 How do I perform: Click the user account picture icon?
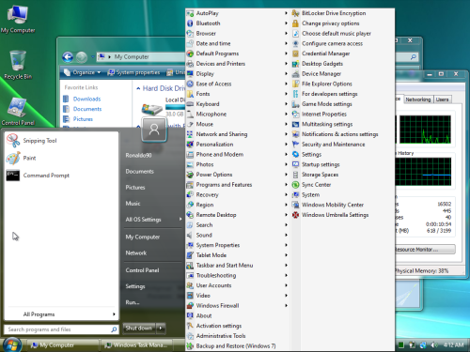pyautogui.click(x=154, y=130)
